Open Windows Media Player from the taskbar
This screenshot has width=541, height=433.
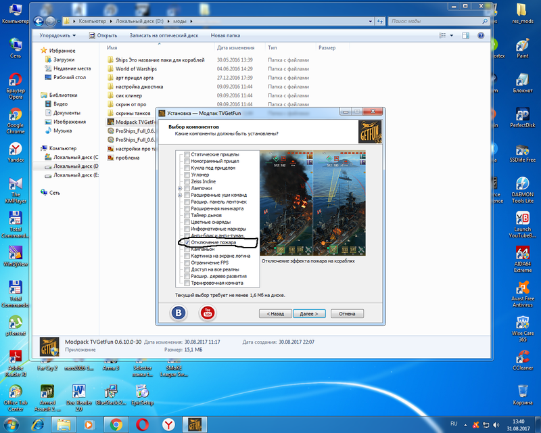point(89,424)
